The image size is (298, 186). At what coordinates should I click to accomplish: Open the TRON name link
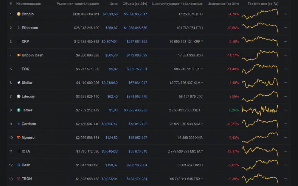point(27,179)
